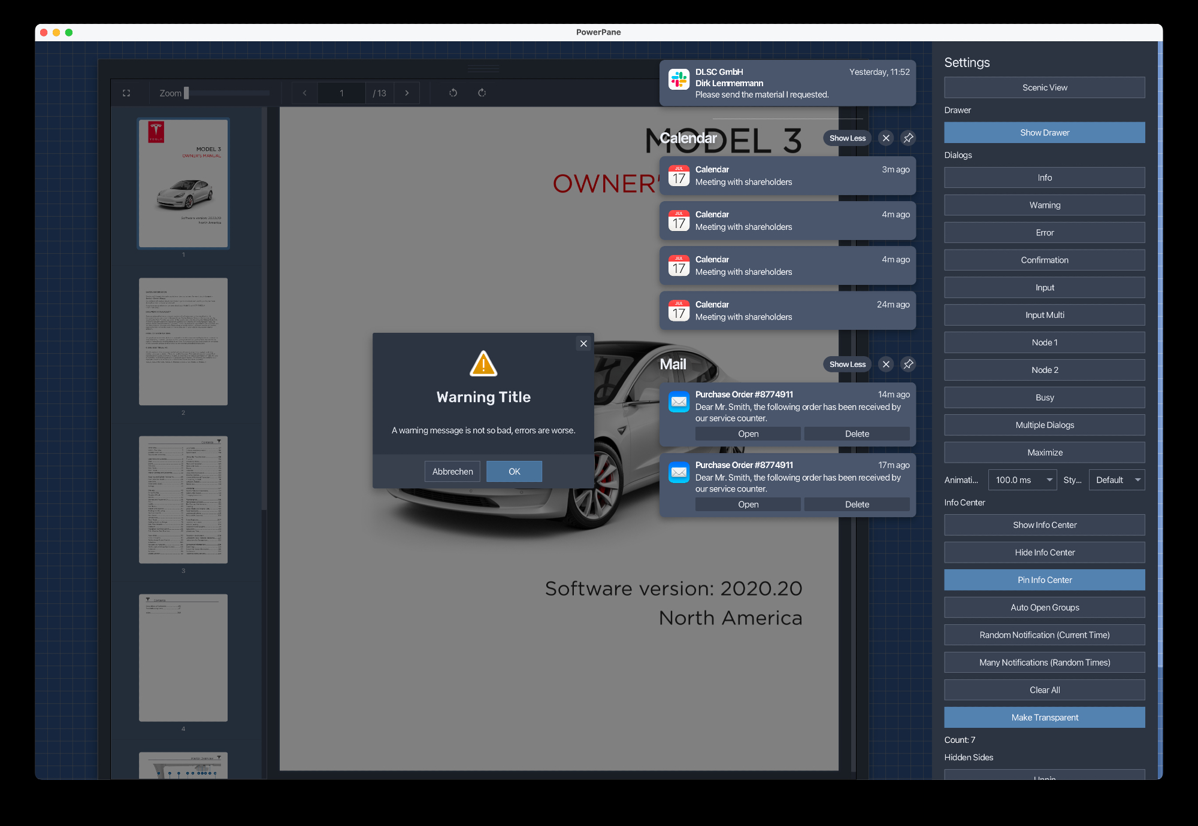Toggle the Pin Info Center button
The height and width of the screenshot is (826, 1198).
(x=1044, y=580)
